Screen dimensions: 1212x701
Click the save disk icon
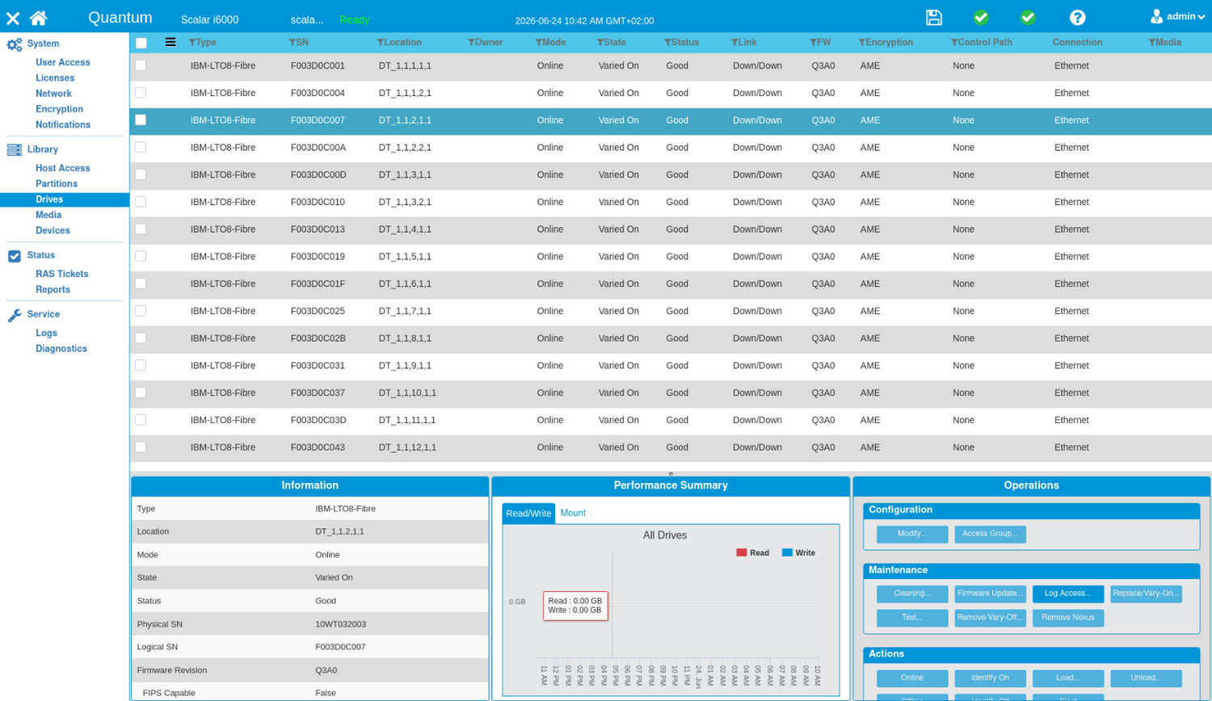tap(934, 18)
